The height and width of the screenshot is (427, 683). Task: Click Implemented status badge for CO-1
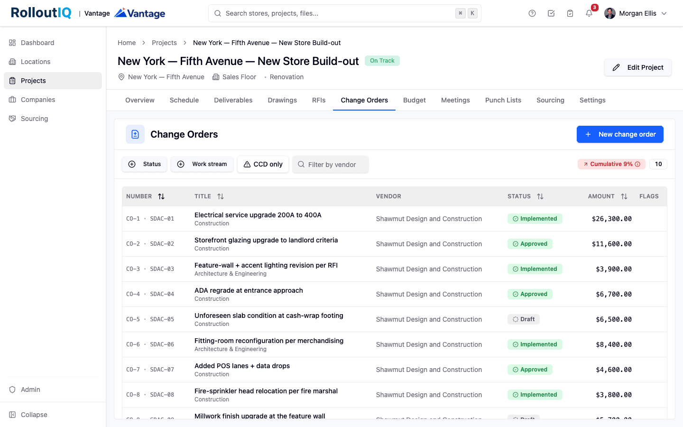point(535,219)
